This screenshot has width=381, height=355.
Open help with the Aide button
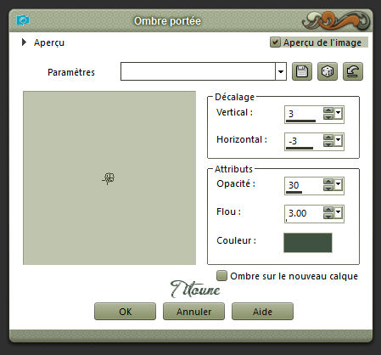tap(262, 312)
